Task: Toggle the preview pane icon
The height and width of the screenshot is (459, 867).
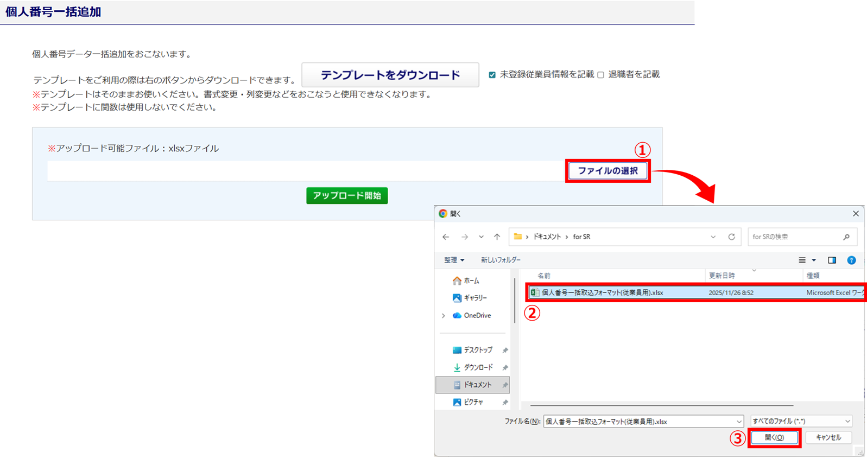Action: coord(832,260)
